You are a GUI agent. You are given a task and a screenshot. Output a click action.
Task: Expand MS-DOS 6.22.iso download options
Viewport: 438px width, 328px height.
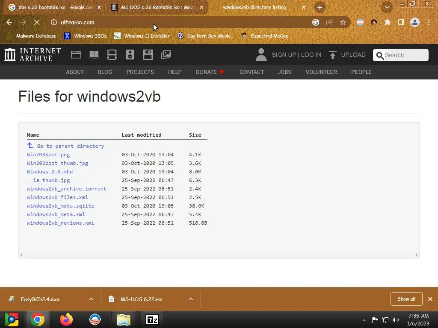[191, 299]
